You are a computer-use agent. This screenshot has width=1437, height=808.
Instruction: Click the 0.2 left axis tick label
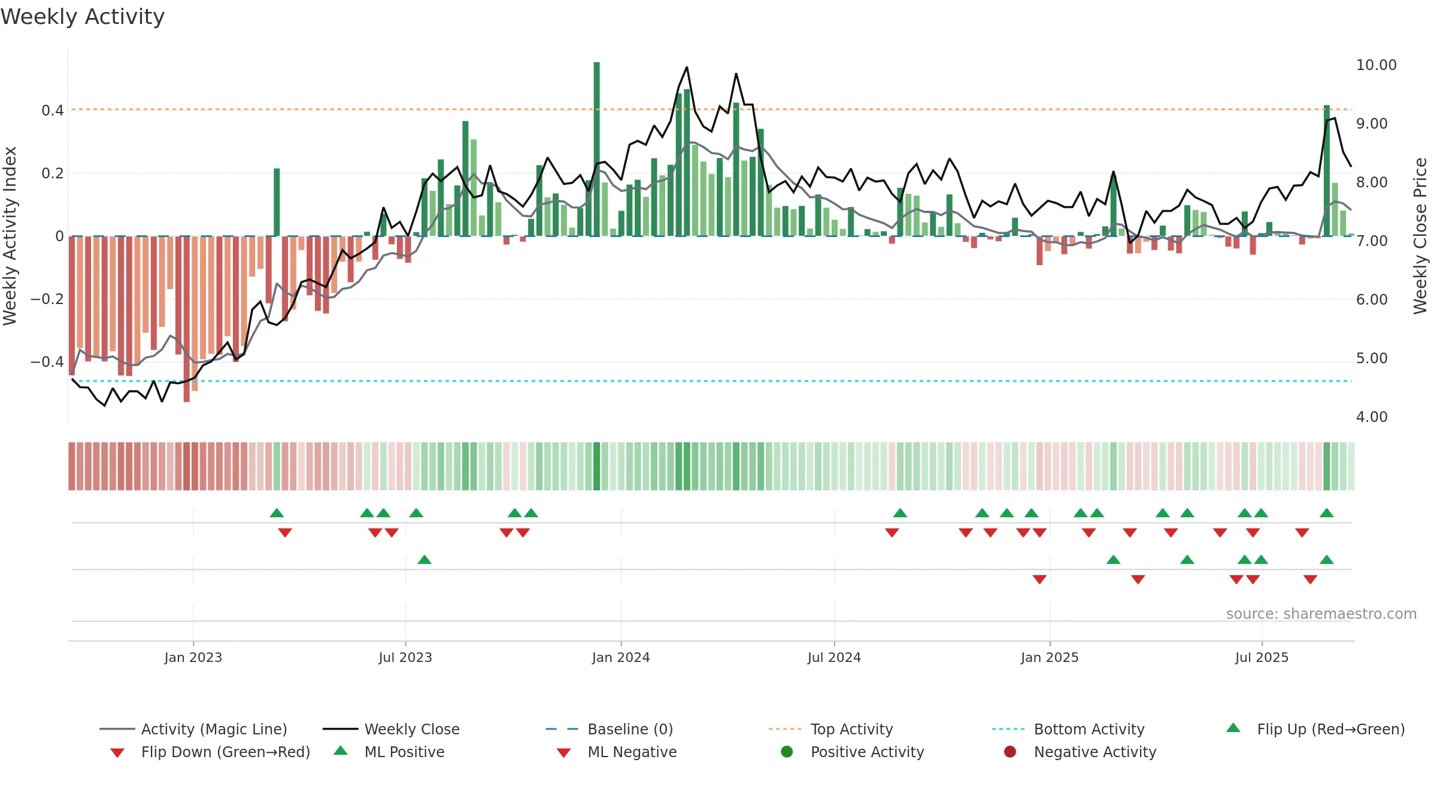[x=53, y=173]
